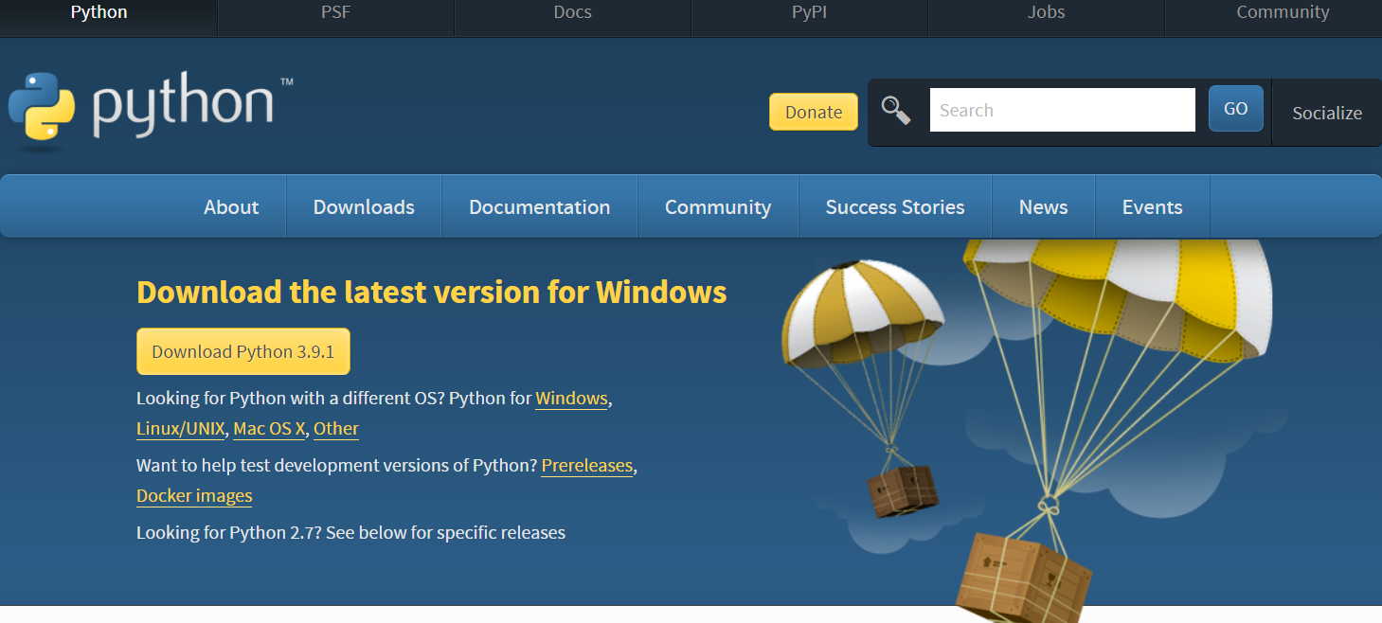The image size is (1382, 623).
Task: Click the Donate button
Action: click(x=813, y=111)
